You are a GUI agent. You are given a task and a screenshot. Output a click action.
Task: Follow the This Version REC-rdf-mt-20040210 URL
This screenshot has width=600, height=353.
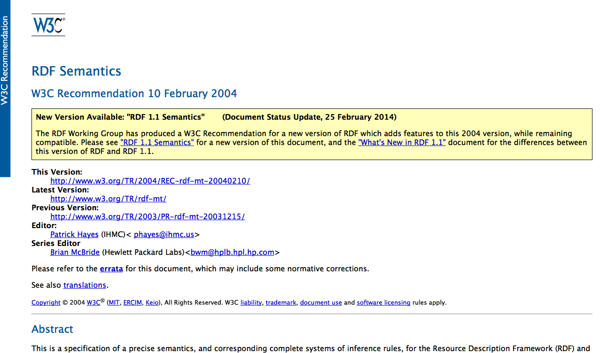coord(150,181)
